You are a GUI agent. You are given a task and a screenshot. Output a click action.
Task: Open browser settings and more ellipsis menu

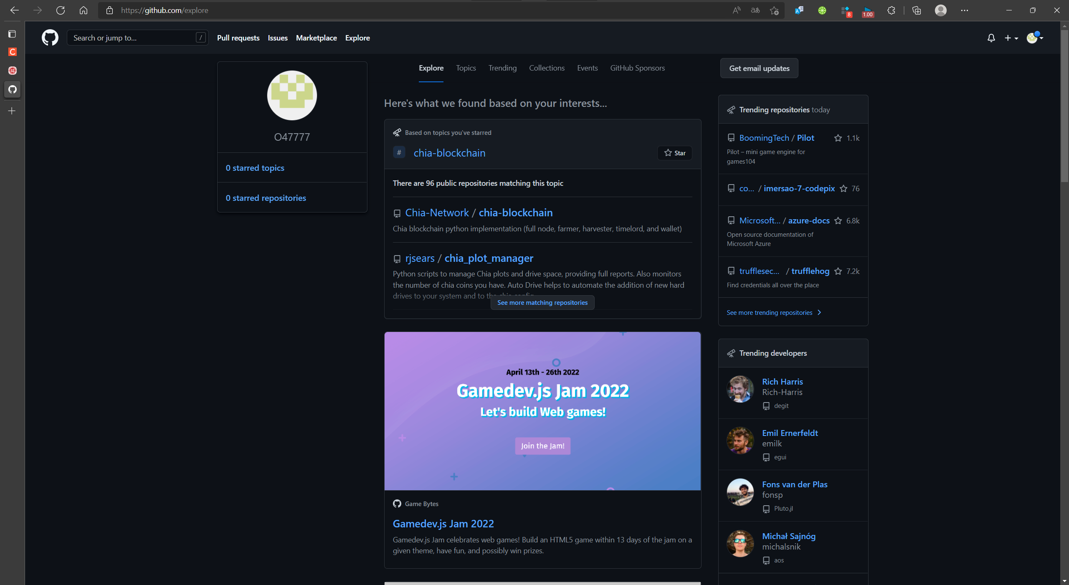tap(964, 10)
